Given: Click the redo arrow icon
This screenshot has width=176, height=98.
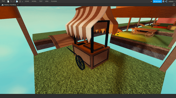Looking at the screenshot, I should [14, 2].
